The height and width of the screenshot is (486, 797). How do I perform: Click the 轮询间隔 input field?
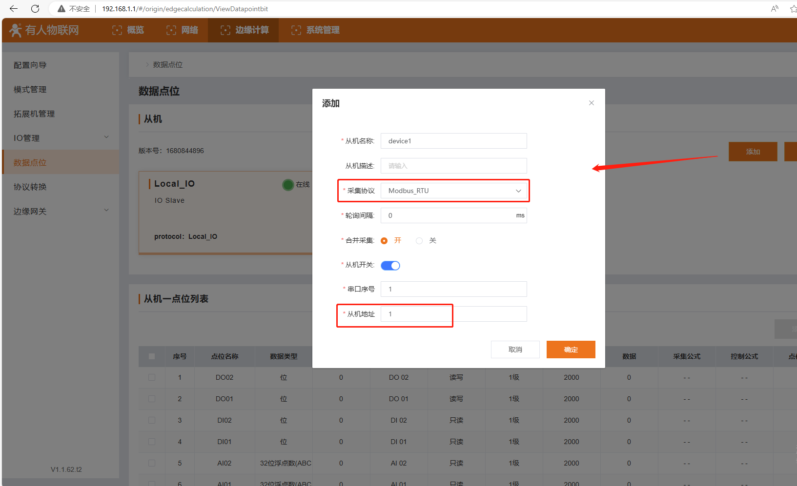tap(454, 215)
